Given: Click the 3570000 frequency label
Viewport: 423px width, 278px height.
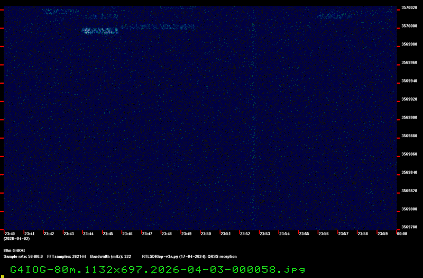Looking at the screenshot, I should 409,26.
